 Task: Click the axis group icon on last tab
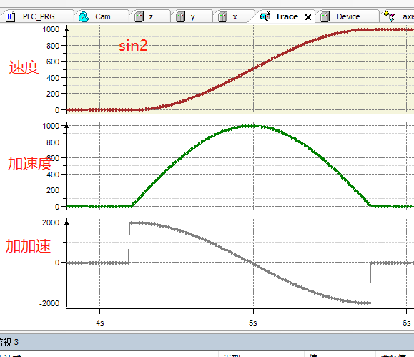tap(389, 16)
